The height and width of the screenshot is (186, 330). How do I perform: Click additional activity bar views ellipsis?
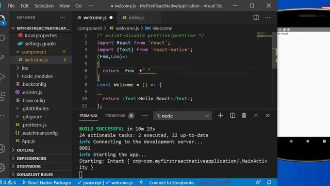click(x=2, y=116)
